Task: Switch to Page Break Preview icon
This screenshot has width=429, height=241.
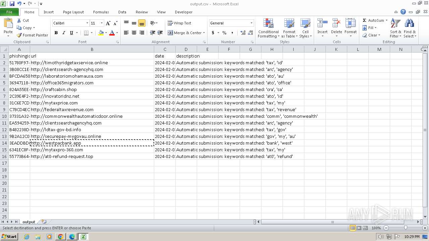Action: pyautogui.click(x=365, y=228)
